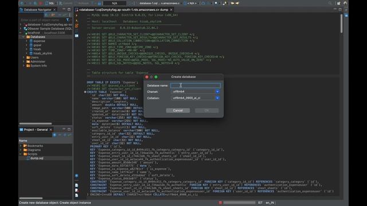Screen dimensions: 367x206
Task: Click the disabled OK button in dialog
Action: point(206,110)
